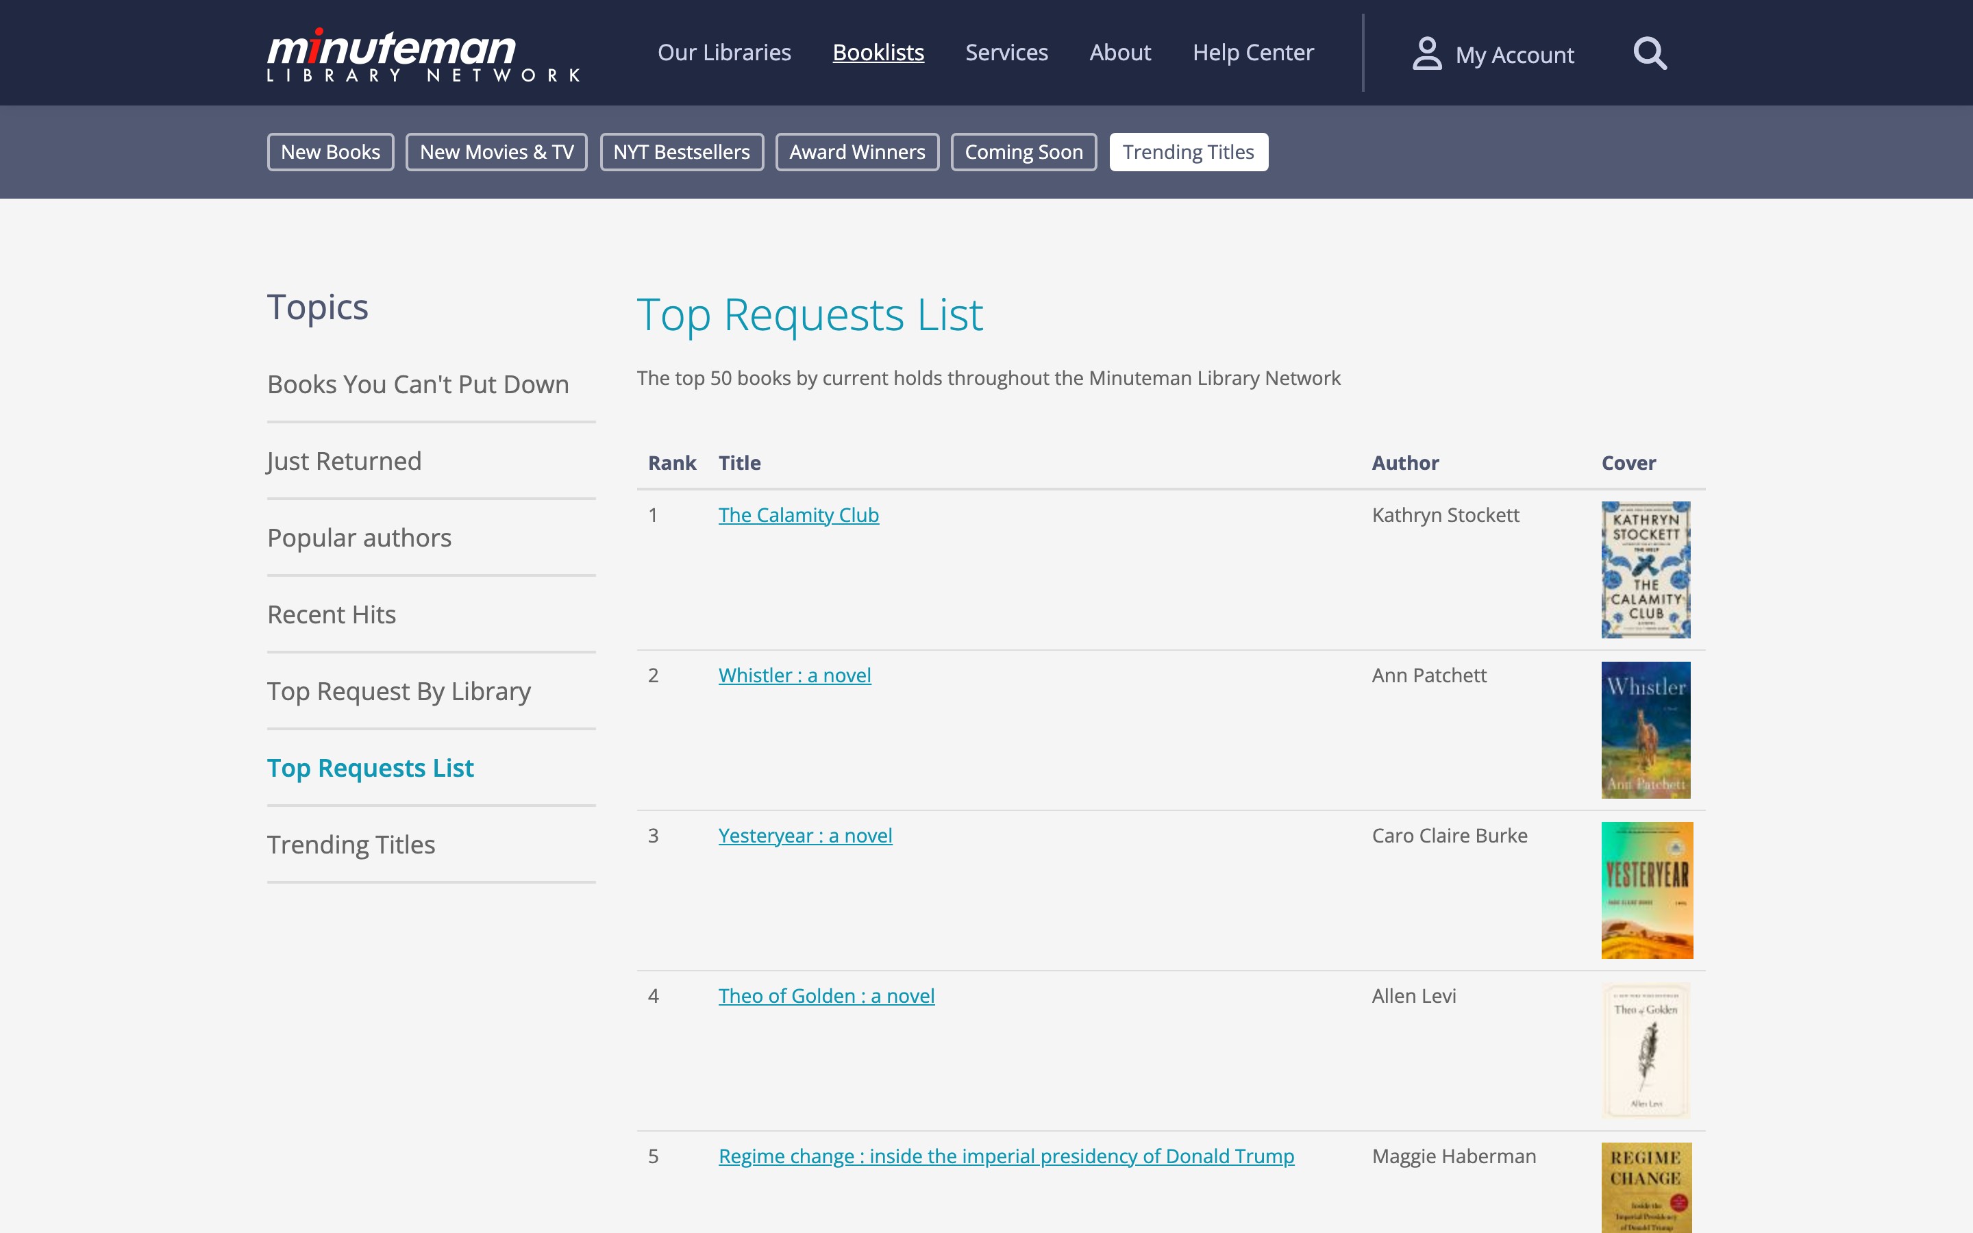The width and height of the screenshot is (1973, 1233).
Task: Open The Calamity Club title link
Action: [x=798, y=515]
